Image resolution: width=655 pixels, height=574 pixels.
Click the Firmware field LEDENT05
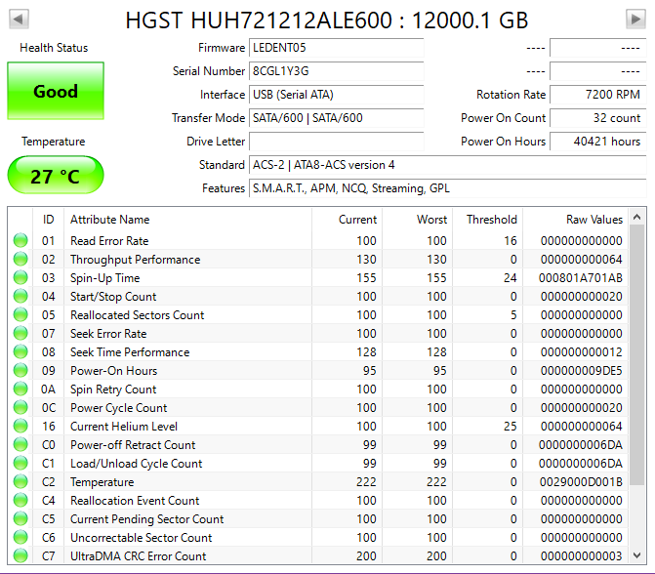[x=336, y=48]
